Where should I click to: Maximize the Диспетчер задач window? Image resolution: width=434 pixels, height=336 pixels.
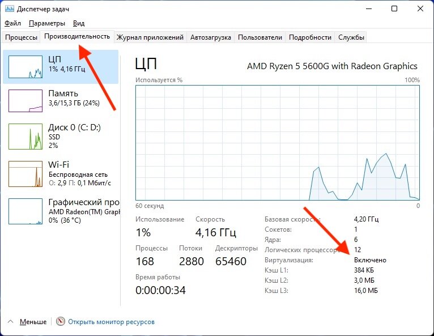coord(394,8)
